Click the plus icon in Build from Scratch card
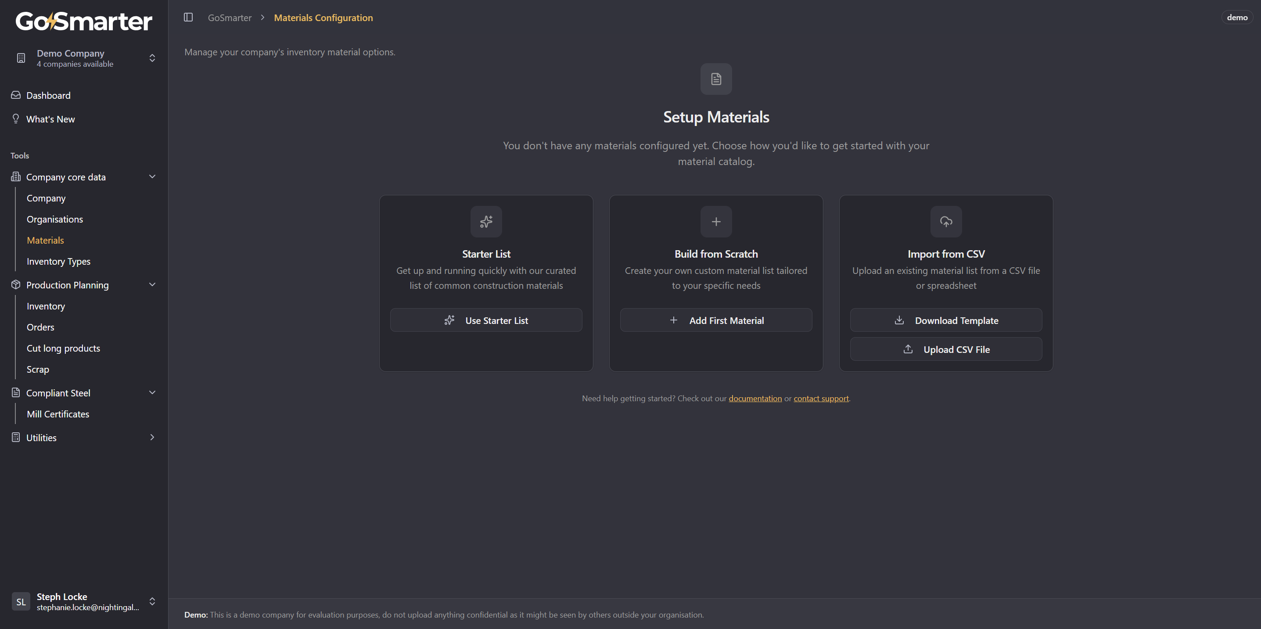Screen dimensions: 1261x629 [716, 222]
